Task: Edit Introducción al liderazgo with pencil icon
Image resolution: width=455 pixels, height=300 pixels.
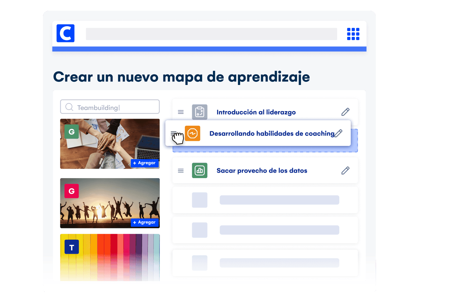Action: click(345, 112)
